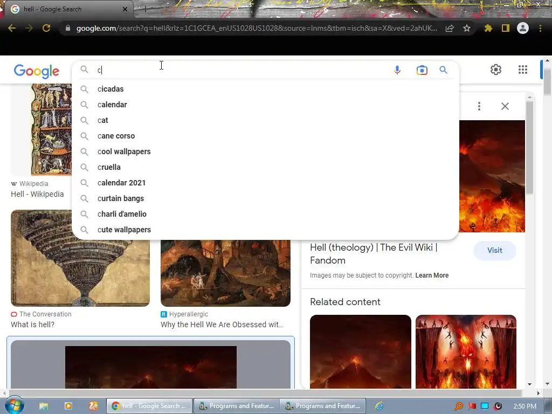
Task: Click the share page icon in address bar
Action: pos(450,29)
